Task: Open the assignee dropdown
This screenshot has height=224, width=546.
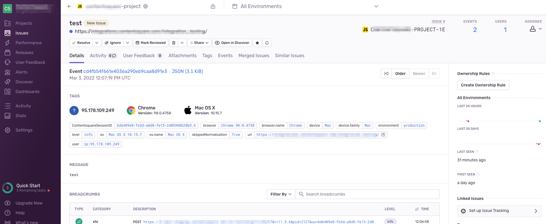Action: click(536, 29)
